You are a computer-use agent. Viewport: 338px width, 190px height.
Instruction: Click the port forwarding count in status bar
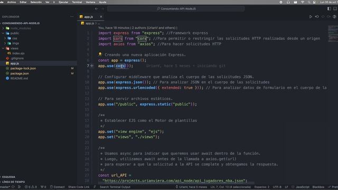coord(43,187)
